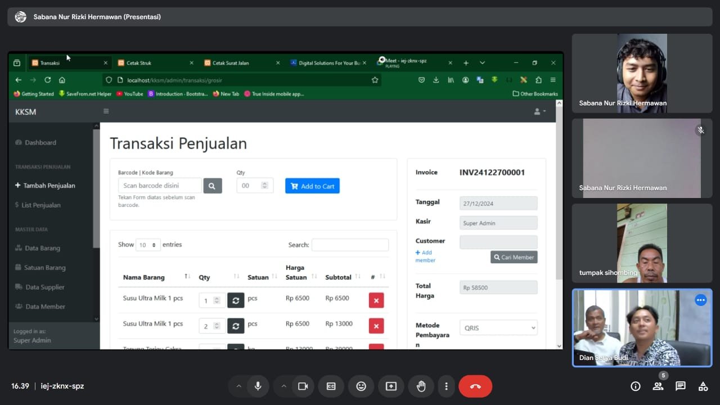Screen dimensions: 720x405
Task: Reload the localhost page in the browser
Action: click(x=47, y=80)
